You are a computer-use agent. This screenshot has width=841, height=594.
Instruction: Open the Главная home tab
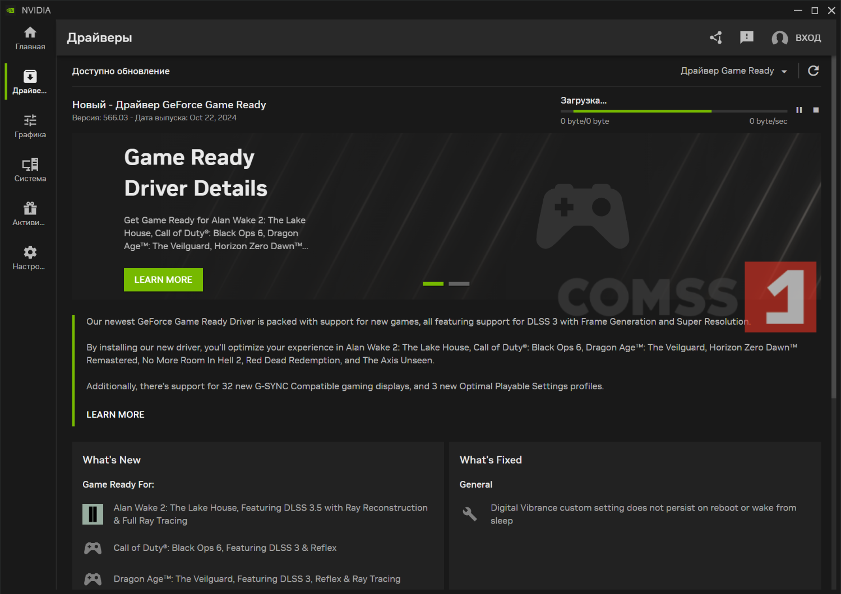coord(30,38)
